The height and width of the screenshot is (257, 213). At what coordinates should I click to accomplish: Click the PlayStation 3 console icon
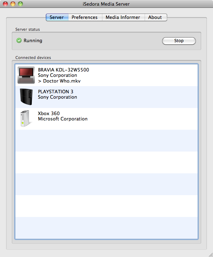[x=26, y=97]
